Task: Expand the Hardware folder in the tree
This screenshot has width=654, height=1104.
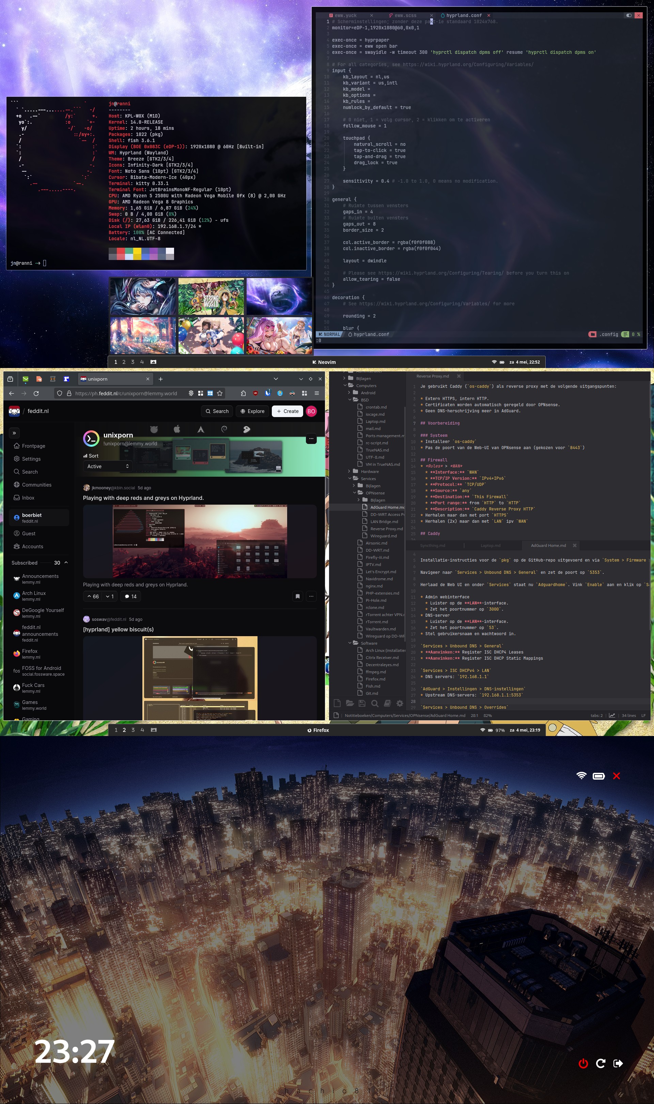Action: [x=349, y=472]
